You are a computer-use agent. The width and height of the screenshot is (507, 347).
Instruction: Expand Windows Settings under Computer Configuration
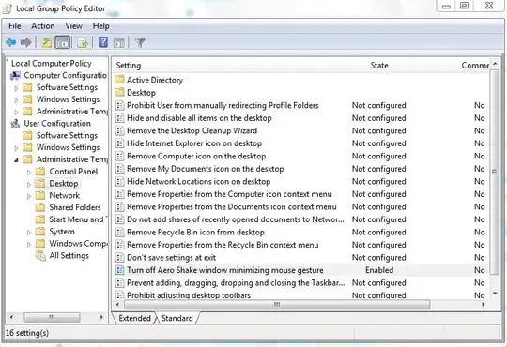tap(16, 99)
